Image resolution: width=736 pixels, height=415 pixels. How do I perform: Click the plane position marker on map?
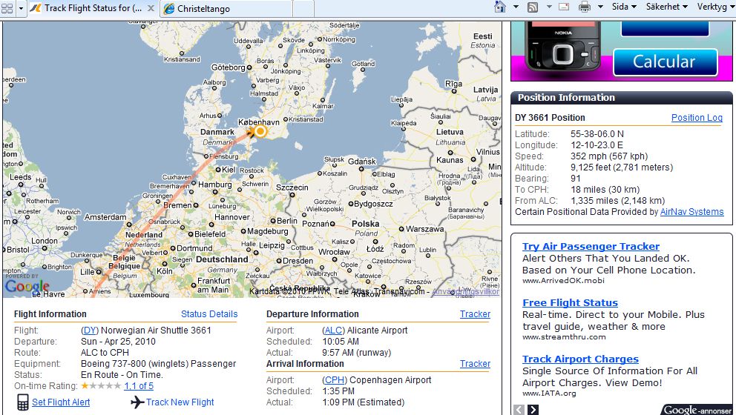coord(259,131)
